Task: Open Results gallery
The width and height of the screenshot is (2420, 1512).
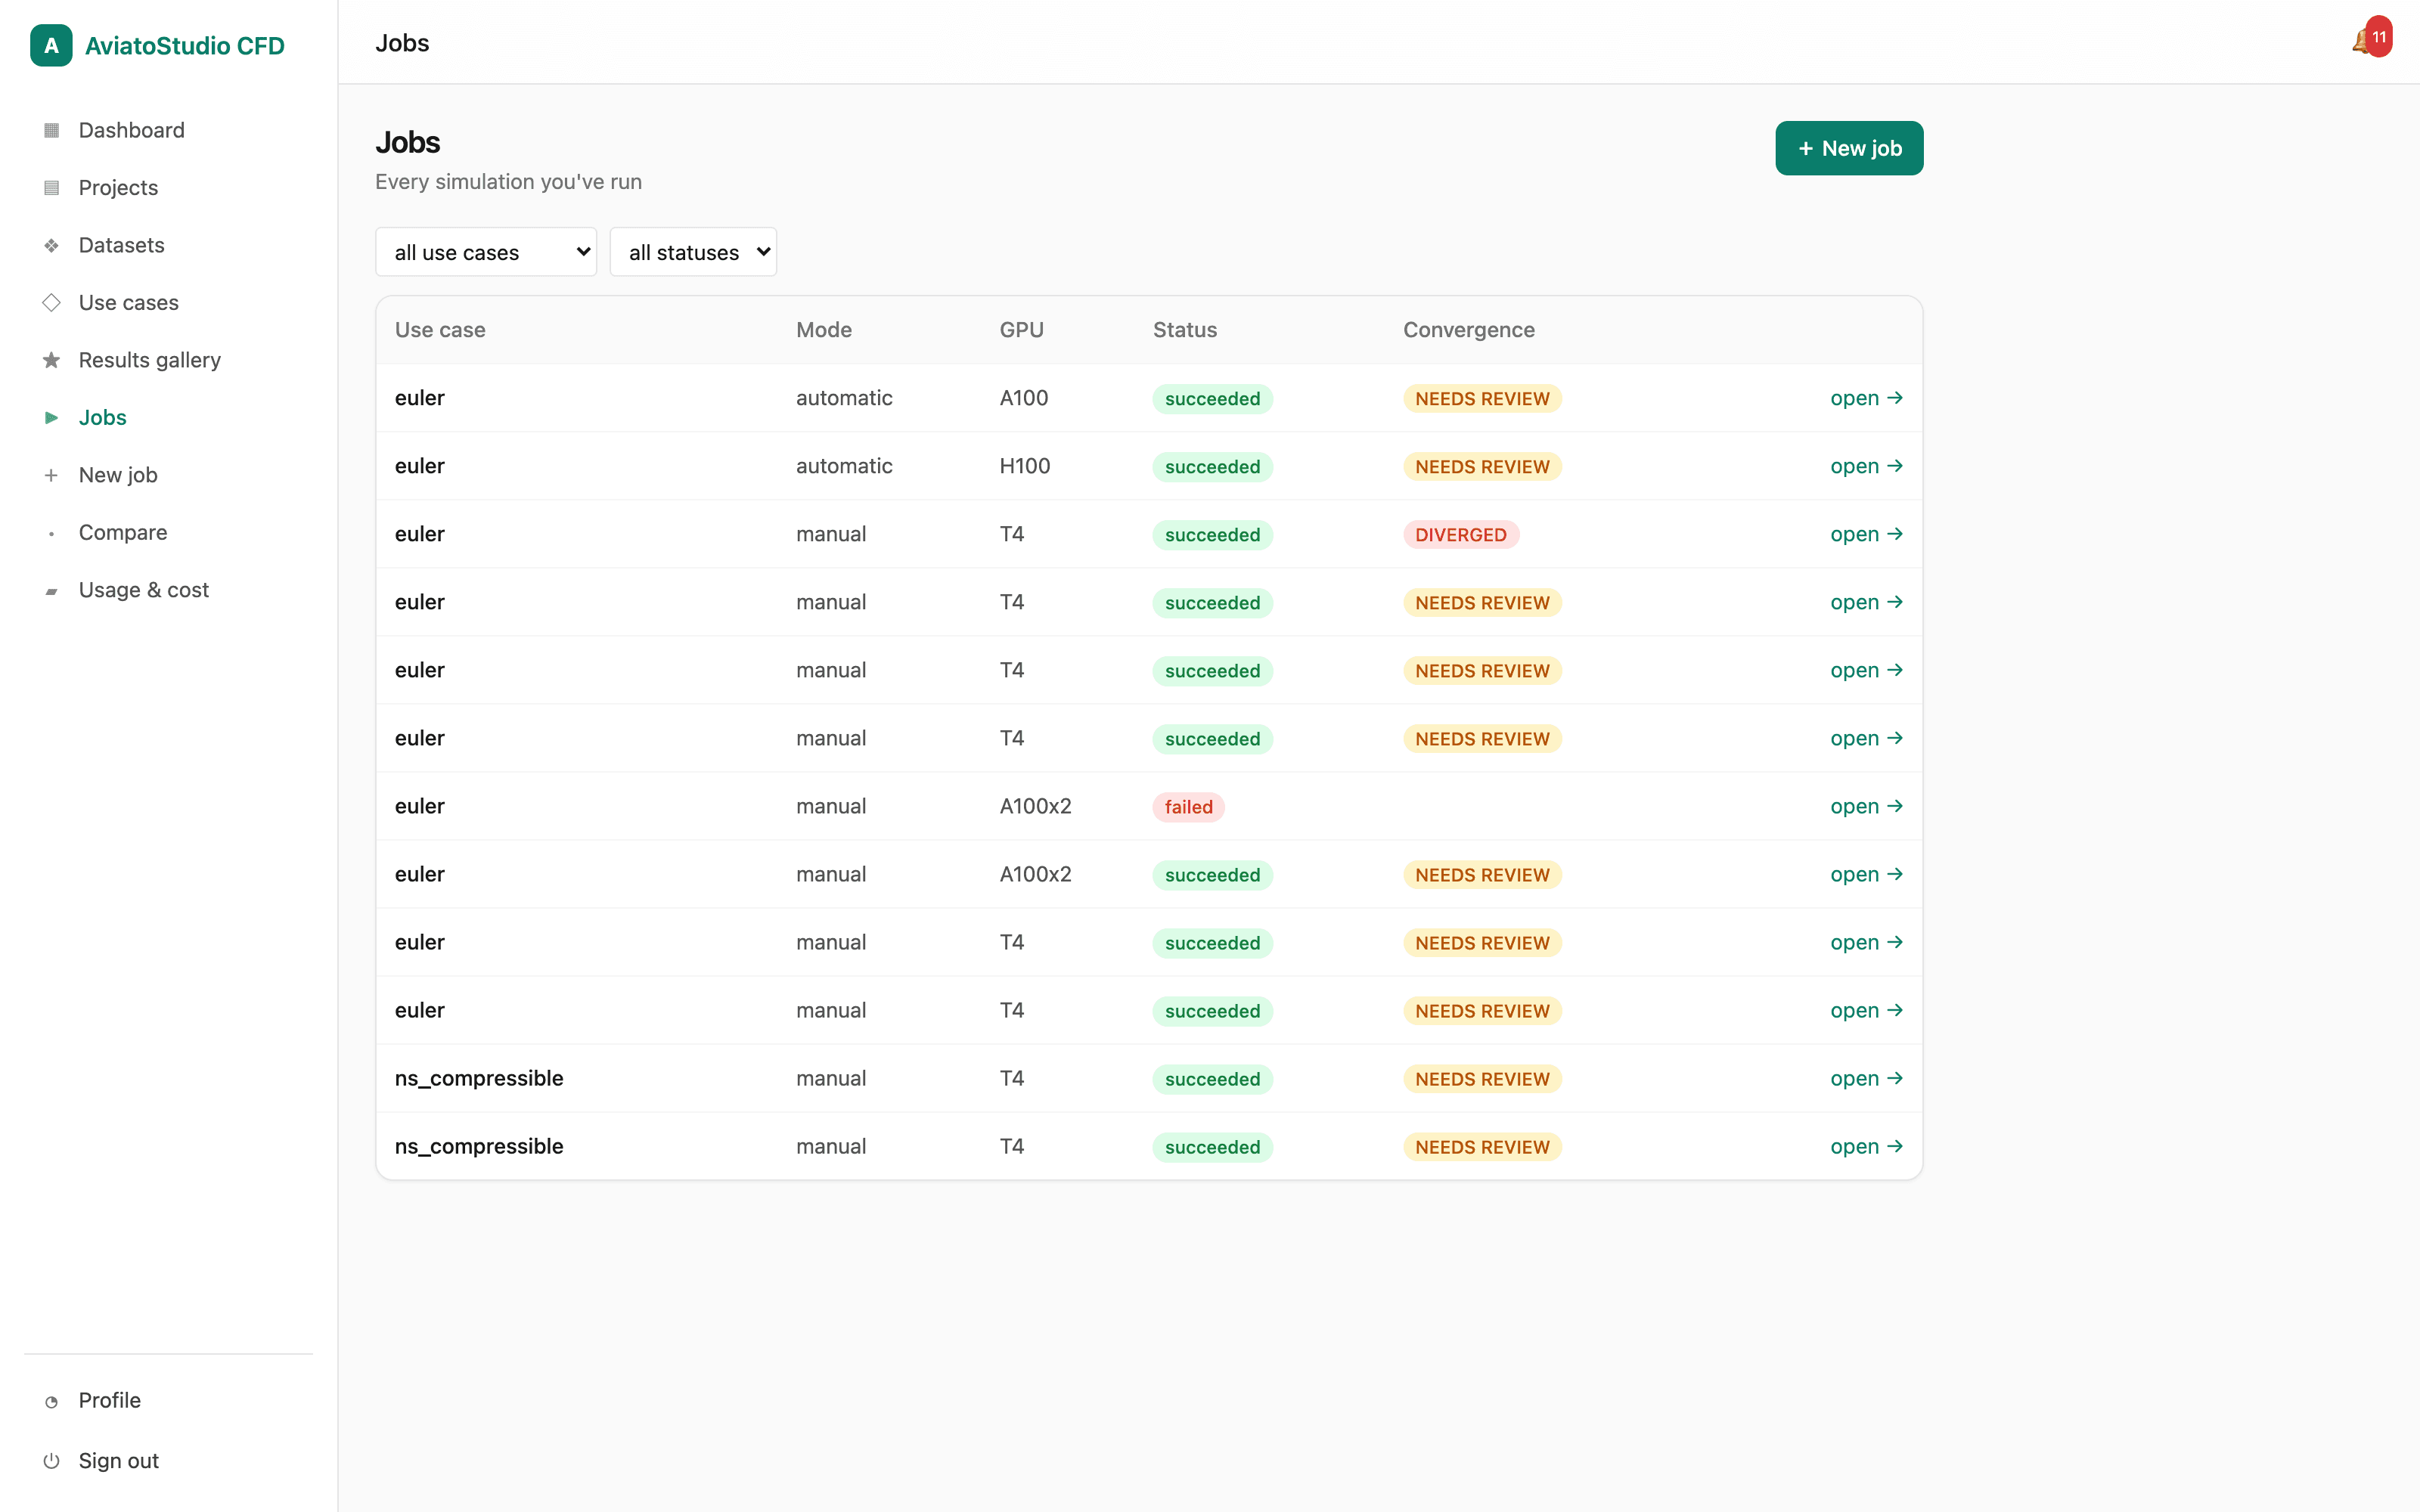Action: point(149,360)
